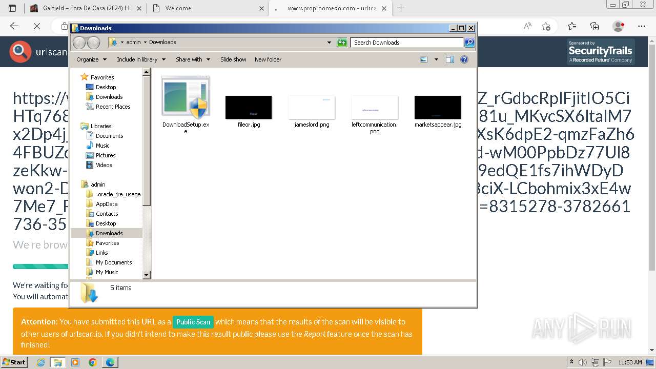Select Documents library
Viewport: 656px width, 369px height.
click(109, 136)
